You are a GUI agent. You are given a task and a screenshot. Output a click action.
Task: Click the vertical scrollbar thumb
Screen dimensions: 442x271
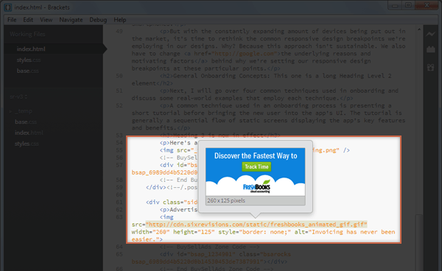[419, 242]
